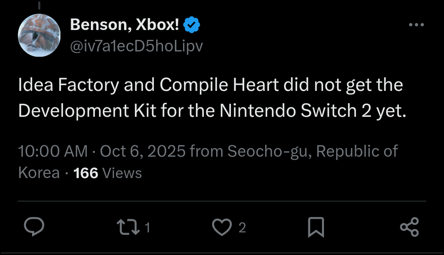Bookmark this post
The height and width of the screenshot is (255, 444).
tap(316, 227)
